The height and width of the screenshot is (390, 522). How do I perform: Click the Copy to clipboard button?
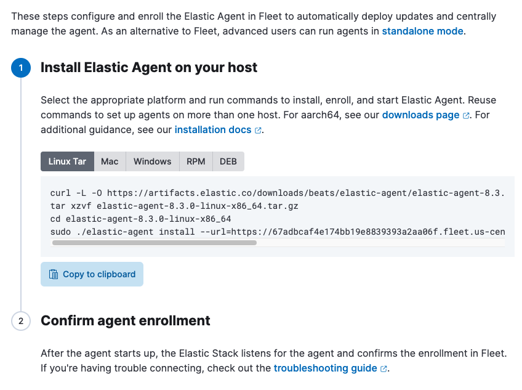tap(92, 274)
